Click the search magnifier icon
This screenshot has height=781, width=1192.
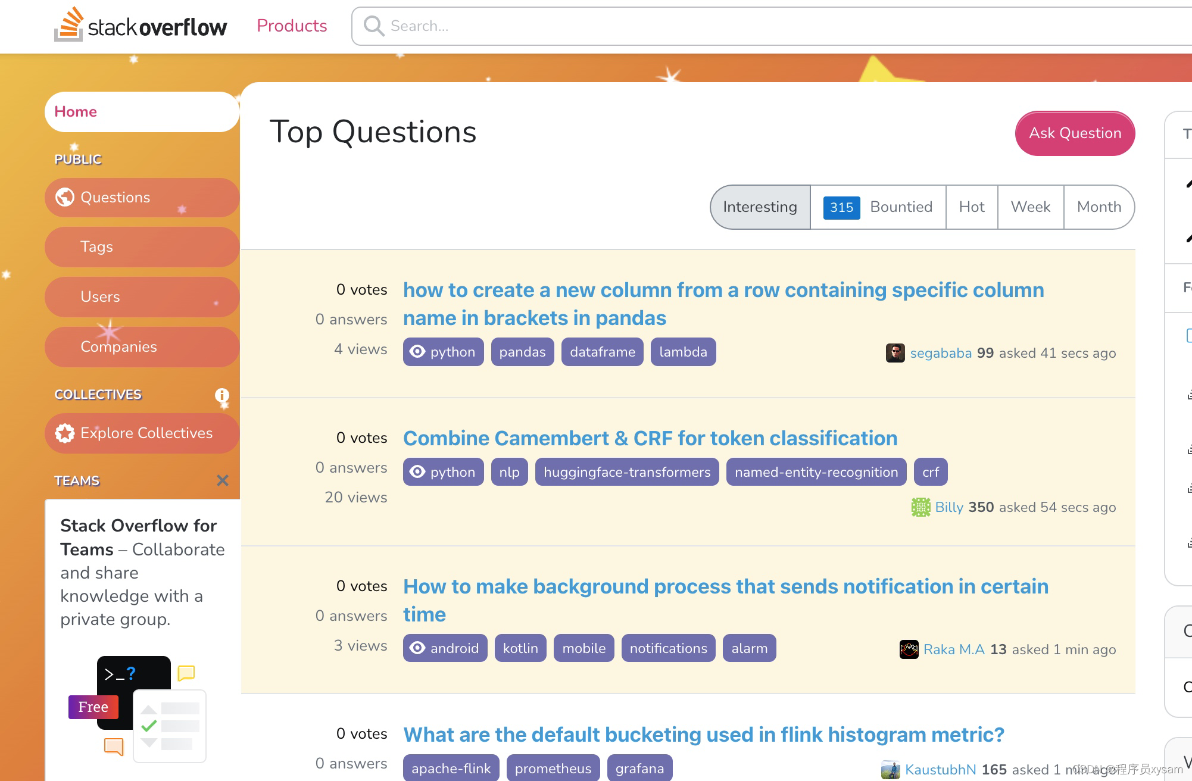coord(374,26)
